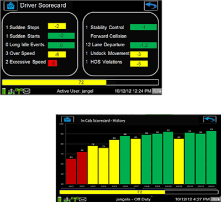
Task: Select the yellow bar labeled 78 in History chart
Action: coord(93,165)
